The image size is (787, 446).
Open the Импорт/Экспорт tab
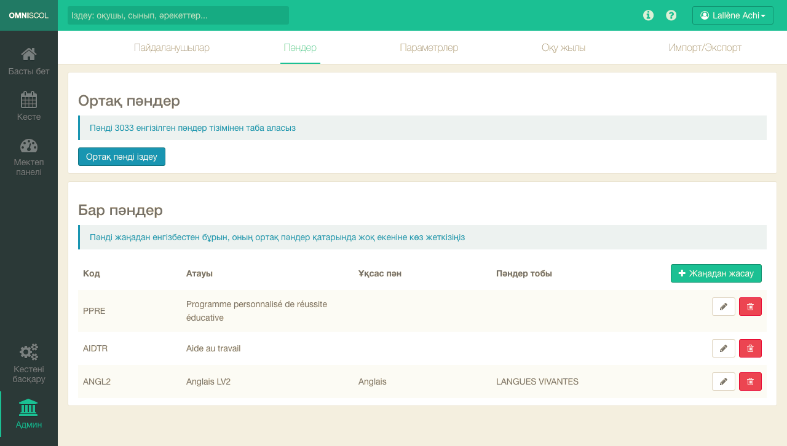705,48
